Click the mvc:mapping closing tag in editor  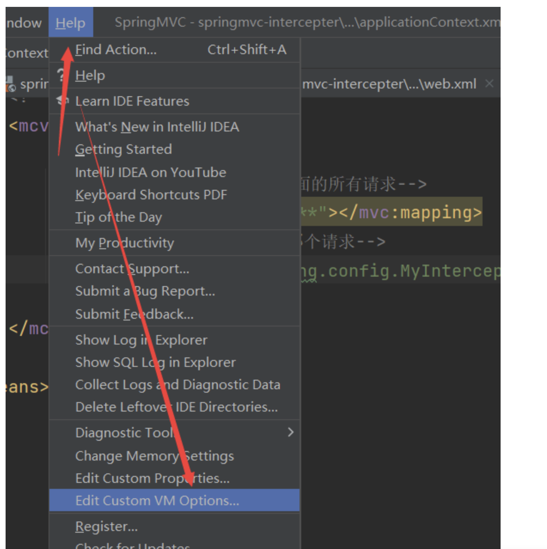click(410, 212)
